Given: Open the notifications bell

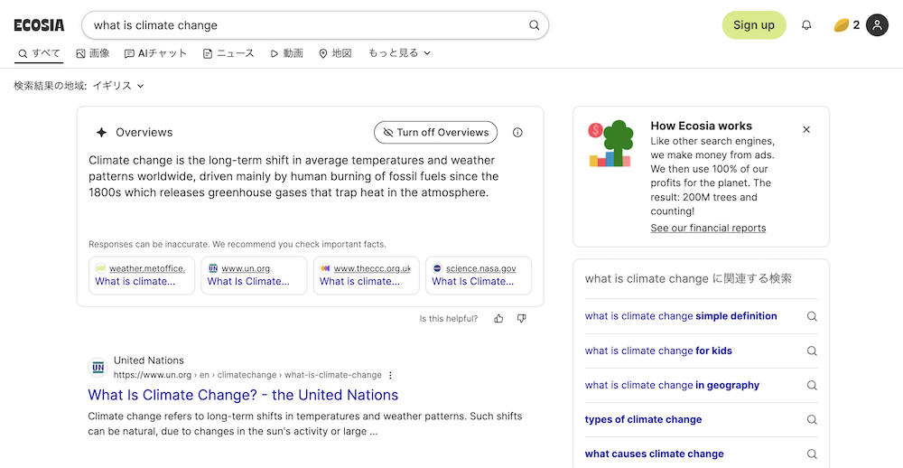Looking at the screenshot, I should [806, 25].
